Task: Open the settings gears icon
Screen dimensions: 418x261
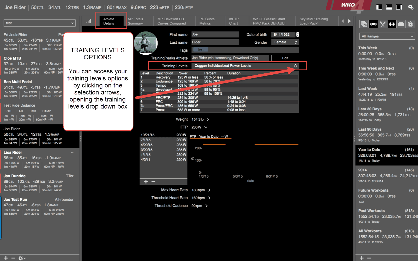Action: [411, 7]
